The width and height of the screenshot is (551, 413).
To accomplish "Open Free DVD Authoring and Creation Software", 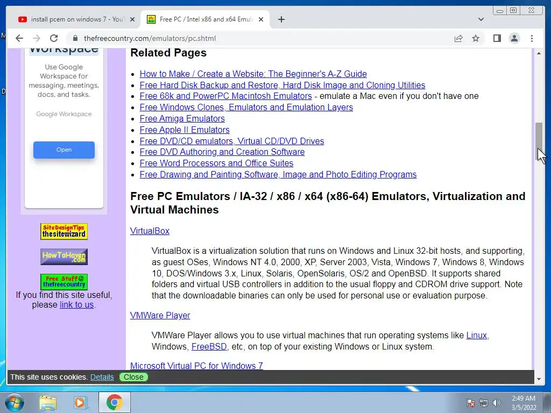I will (222, 152).
